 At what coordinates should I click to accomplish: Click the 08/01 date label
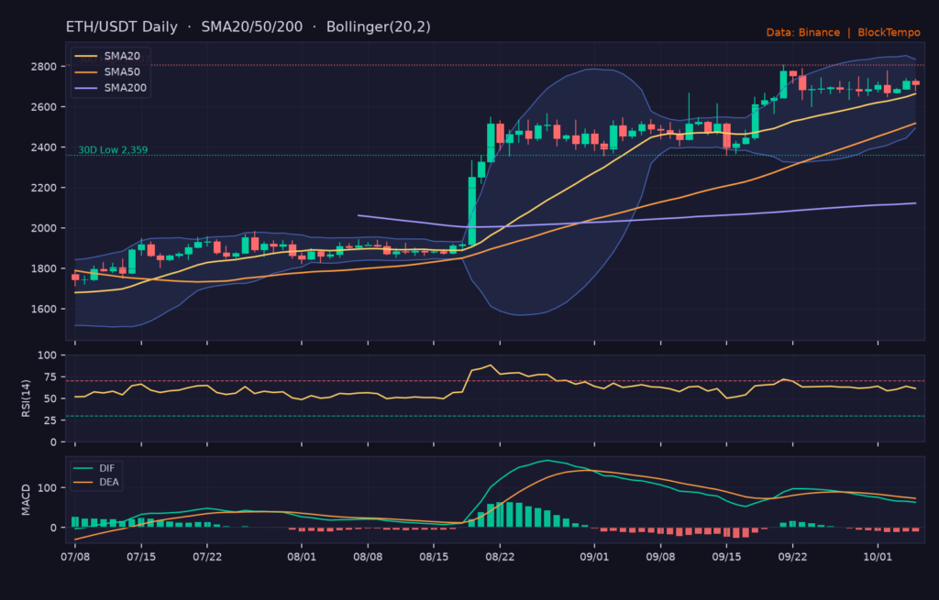pyautogui.click(x=302, y=557)
